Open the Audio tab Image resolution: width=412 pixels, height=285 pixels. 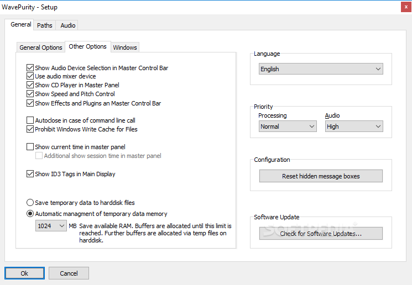[x=68, y=25]
